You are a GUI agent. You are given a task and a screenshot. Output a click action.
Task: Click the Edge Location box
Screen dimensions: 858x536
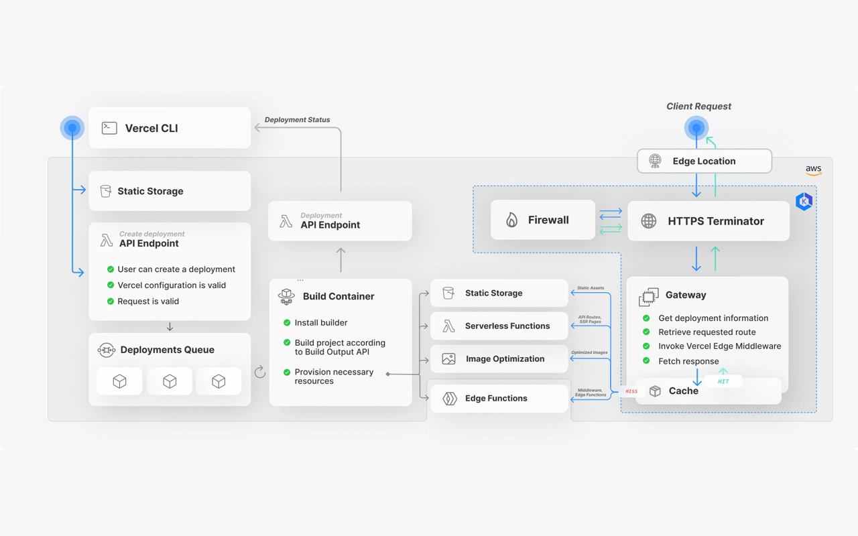pos(704,161)
